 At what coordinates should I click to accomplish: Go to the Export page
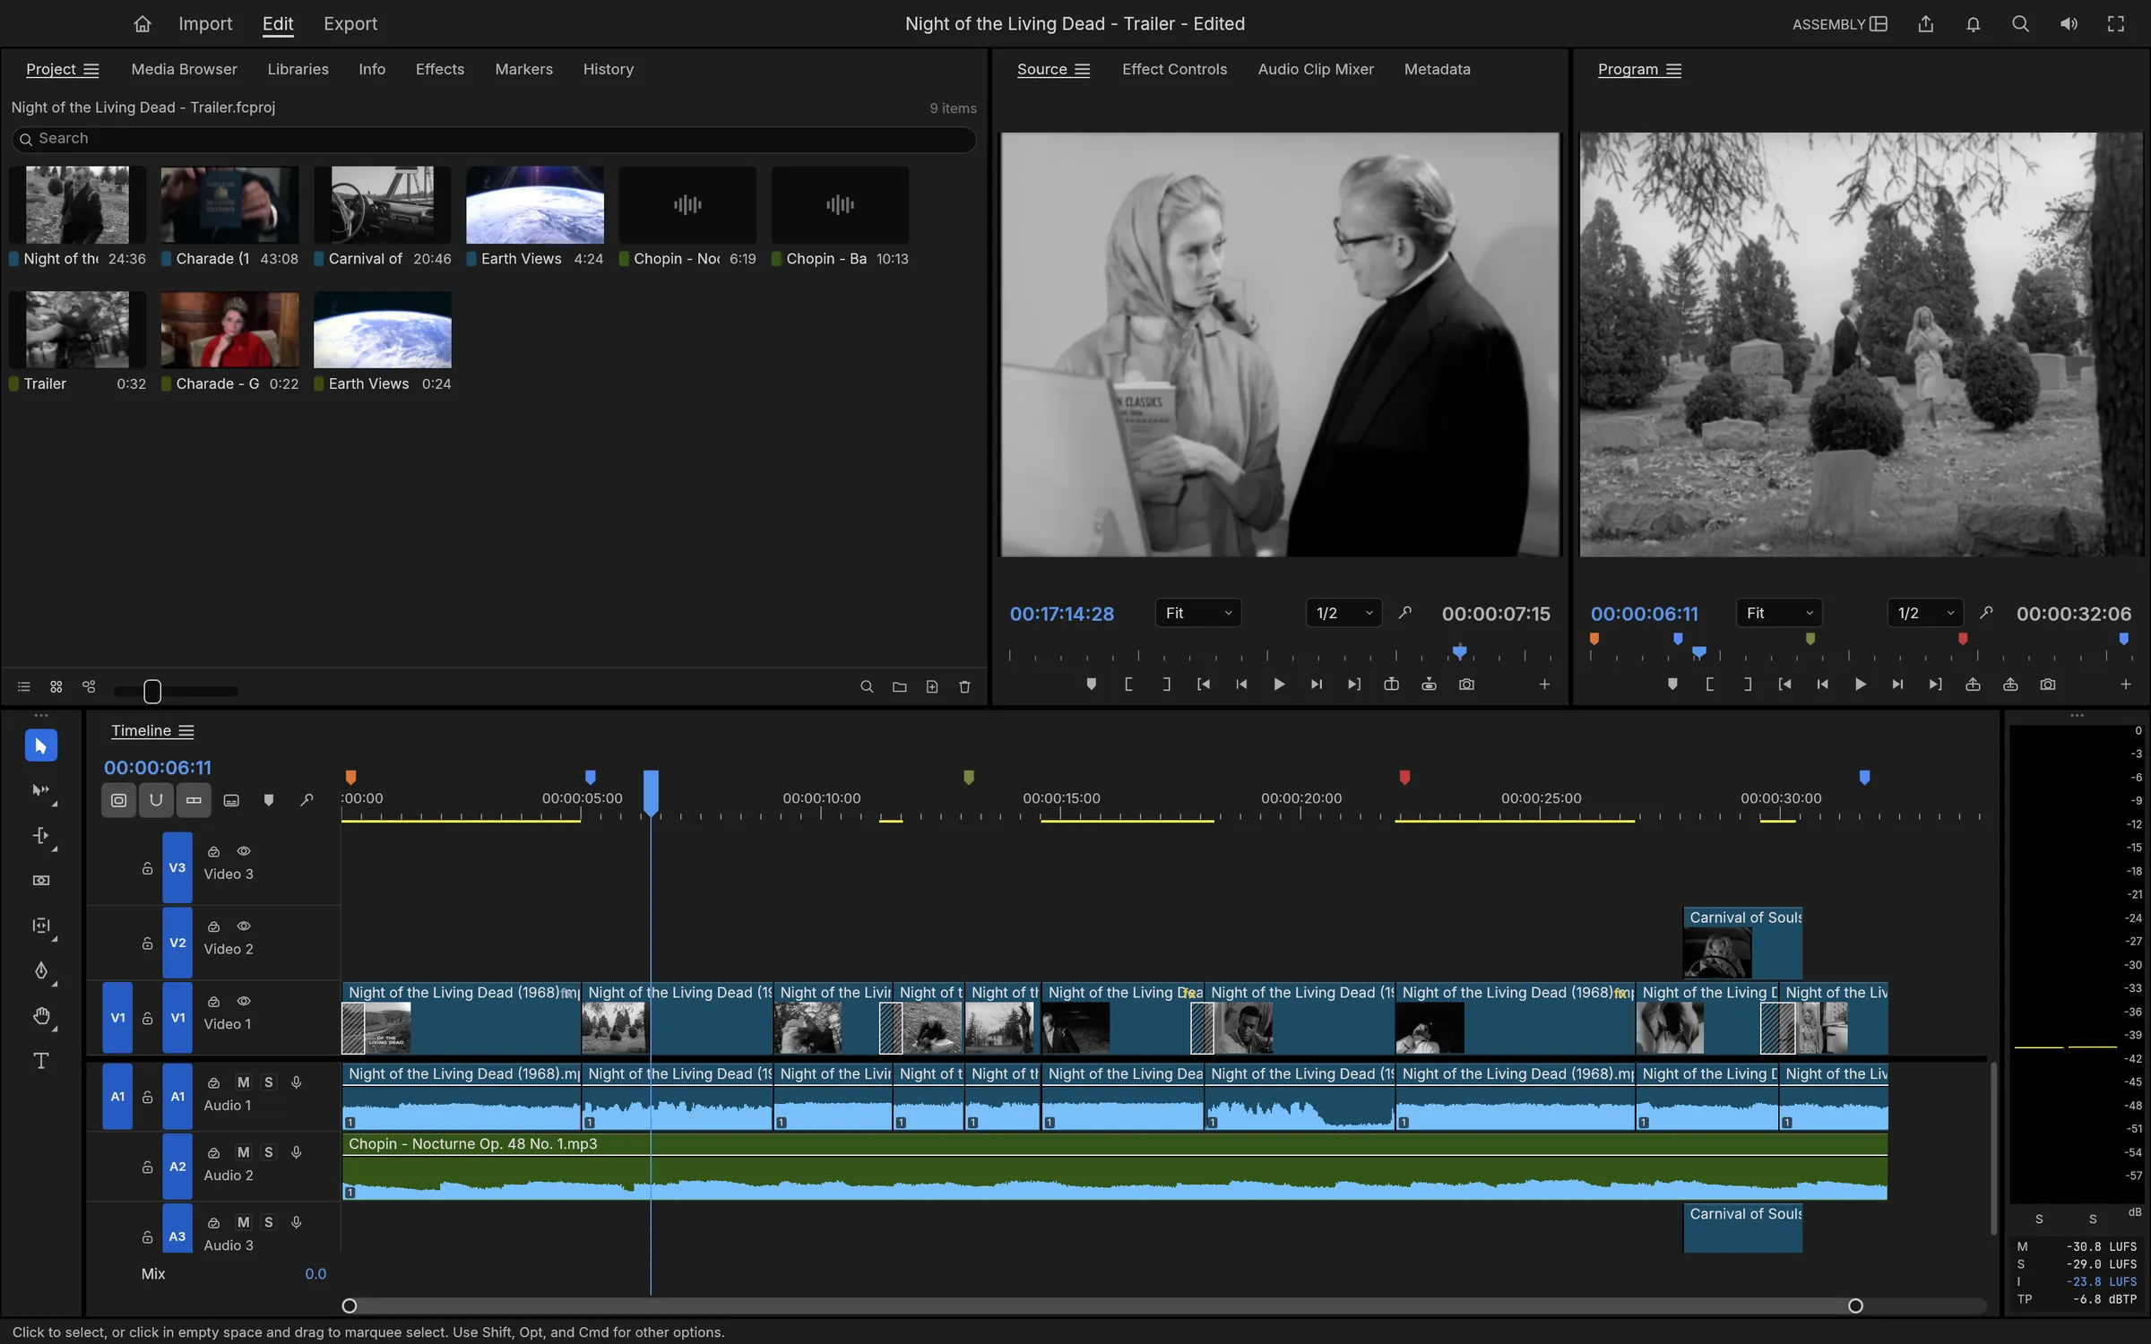[350, 24]
